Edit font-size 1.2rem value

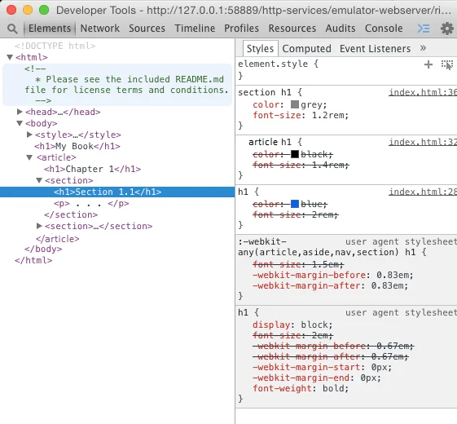(328, 115)
